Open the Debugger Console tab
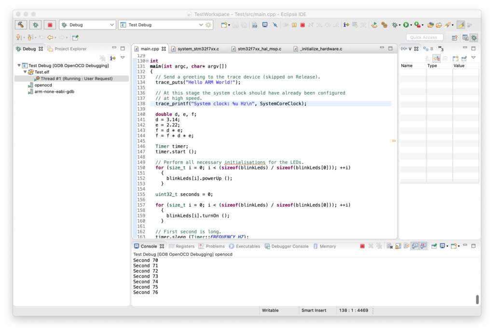 [289, 246]
